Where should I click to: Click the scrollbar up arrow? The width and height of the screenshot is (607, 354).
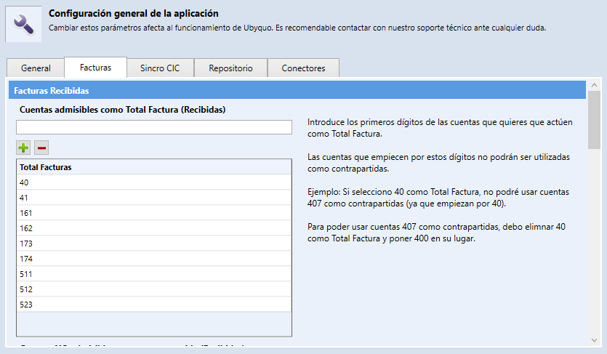(x=594, y=85)
